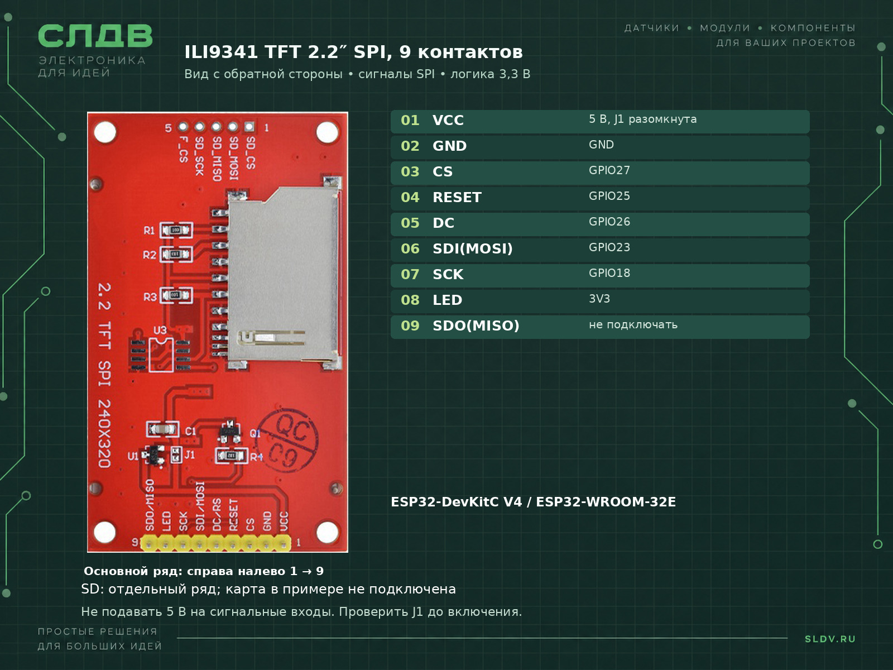Select the 01 VCC pin row
This screenshot has height=670, width=893.
(600, 121)
